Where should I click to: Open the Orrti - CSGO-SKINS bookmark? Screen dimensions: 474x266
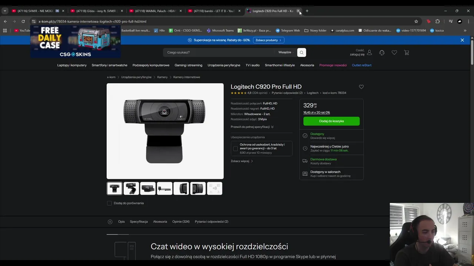[x=186, y=31]
